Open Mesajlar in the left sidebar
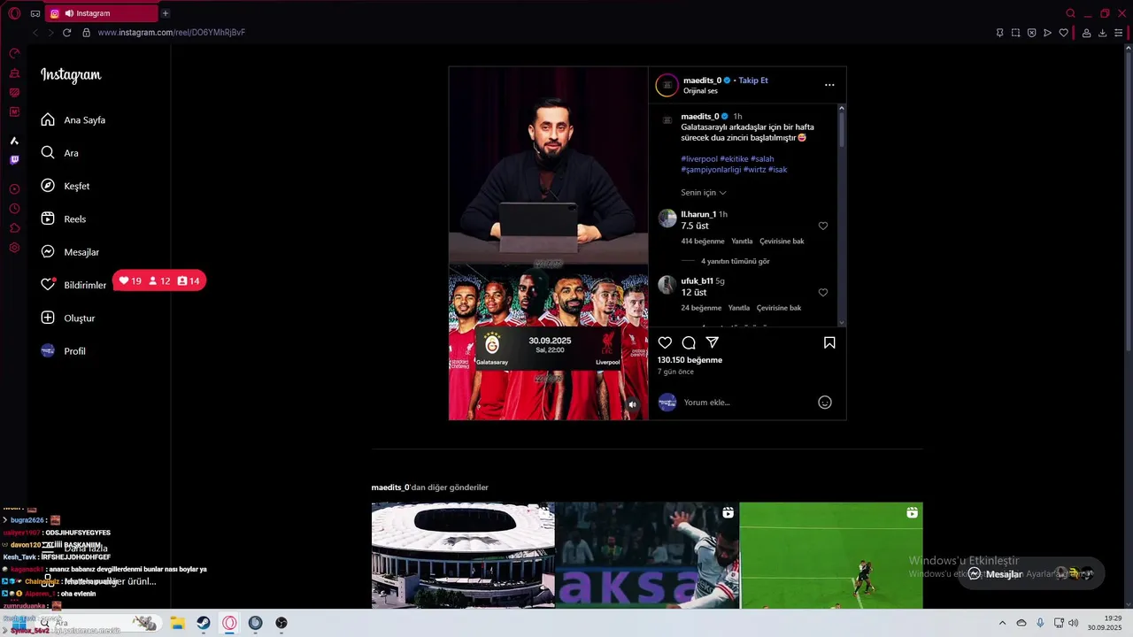Image resolution: width=1133 pixels, height=637 pixels. pyautogui.click(x=70, y=252)
